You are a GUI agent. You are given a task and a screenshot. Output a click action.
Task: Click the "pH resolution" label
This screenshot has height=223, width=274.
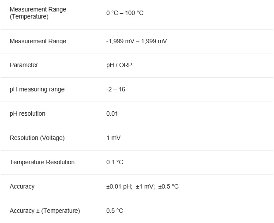coord(27,113)
